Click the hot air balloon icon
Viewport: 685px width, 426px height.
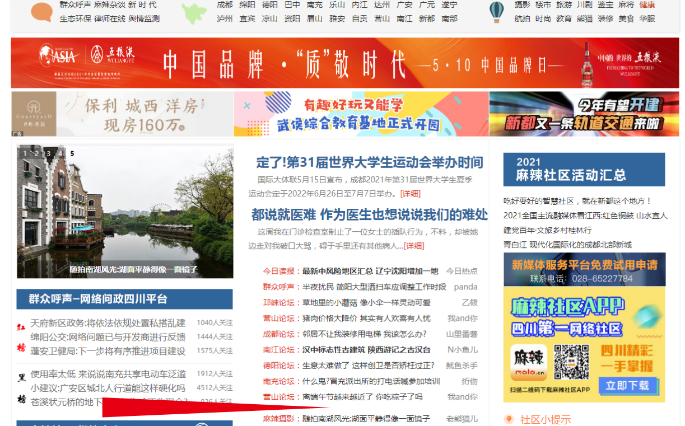click(496, 12)
